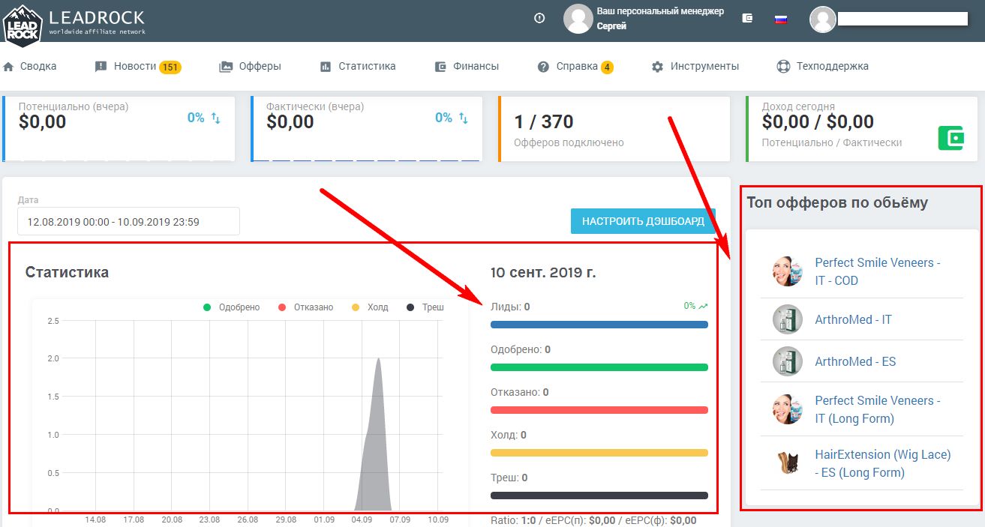Click the lifebuoy icon beside Техподдержка

pyautogui.click(x=783, y=66)
